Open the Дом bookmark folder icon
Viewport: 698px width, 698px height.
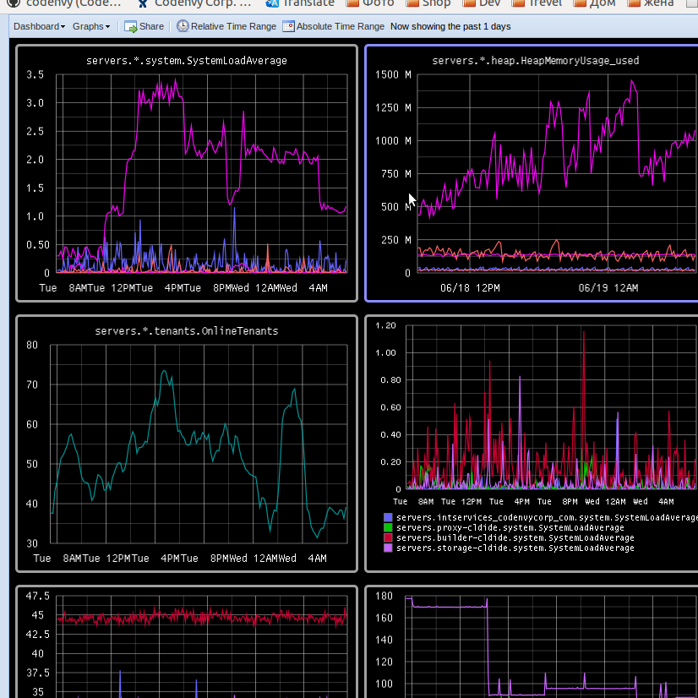pyautogui.click(x=579, y=3)
